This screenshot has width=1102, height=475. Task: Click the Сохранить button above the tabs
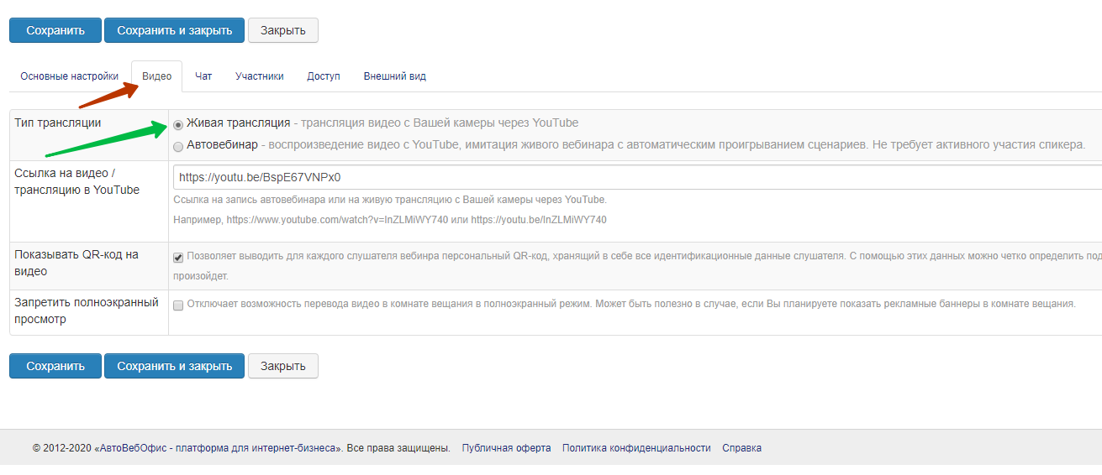(55, 30)
